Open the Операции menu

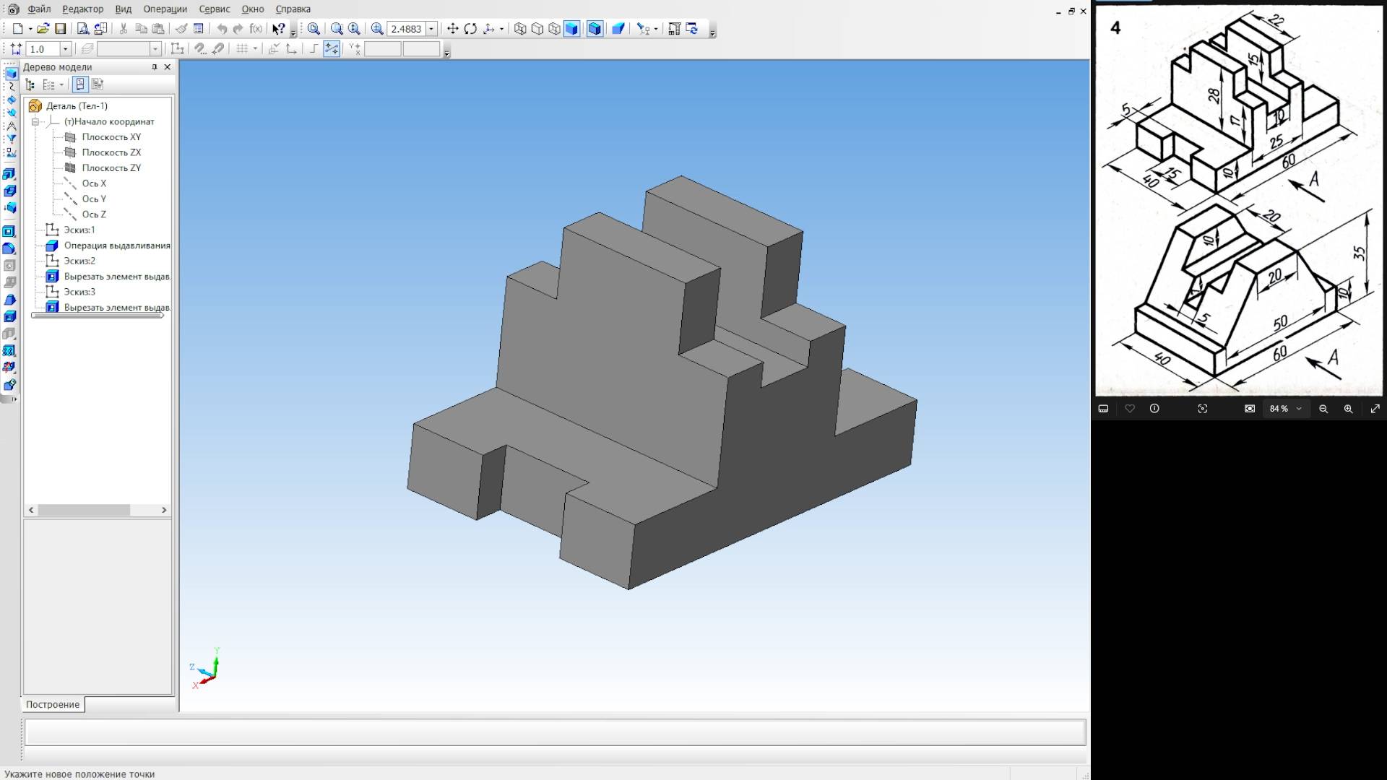[x=165, y=9]
